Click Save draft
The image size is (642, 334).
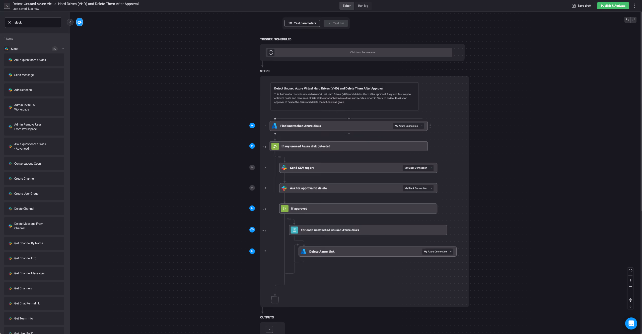click(x=582, y=6)
